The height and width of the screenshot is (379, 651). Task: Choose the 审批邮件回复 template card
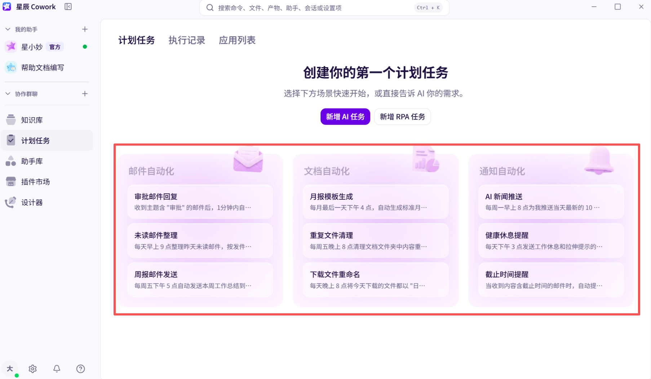click(x=200, y=201)
